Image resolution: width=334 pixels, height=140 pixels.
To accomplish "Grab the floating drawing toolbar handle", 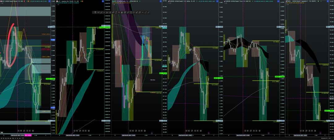I will [x=93, y=12].
